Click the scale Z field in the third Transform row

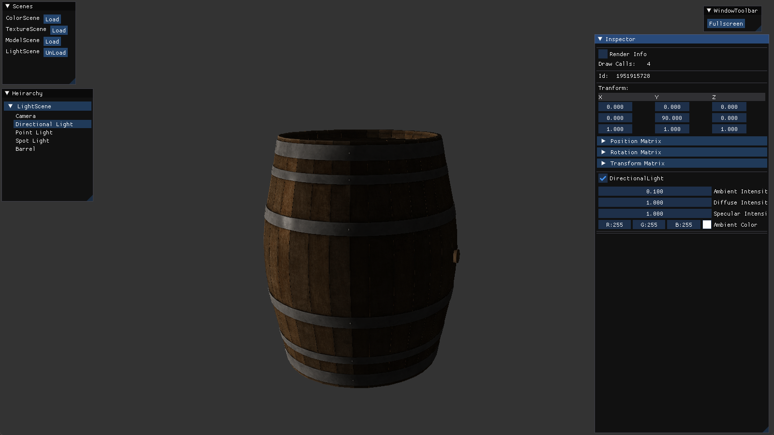coord(729,129)
